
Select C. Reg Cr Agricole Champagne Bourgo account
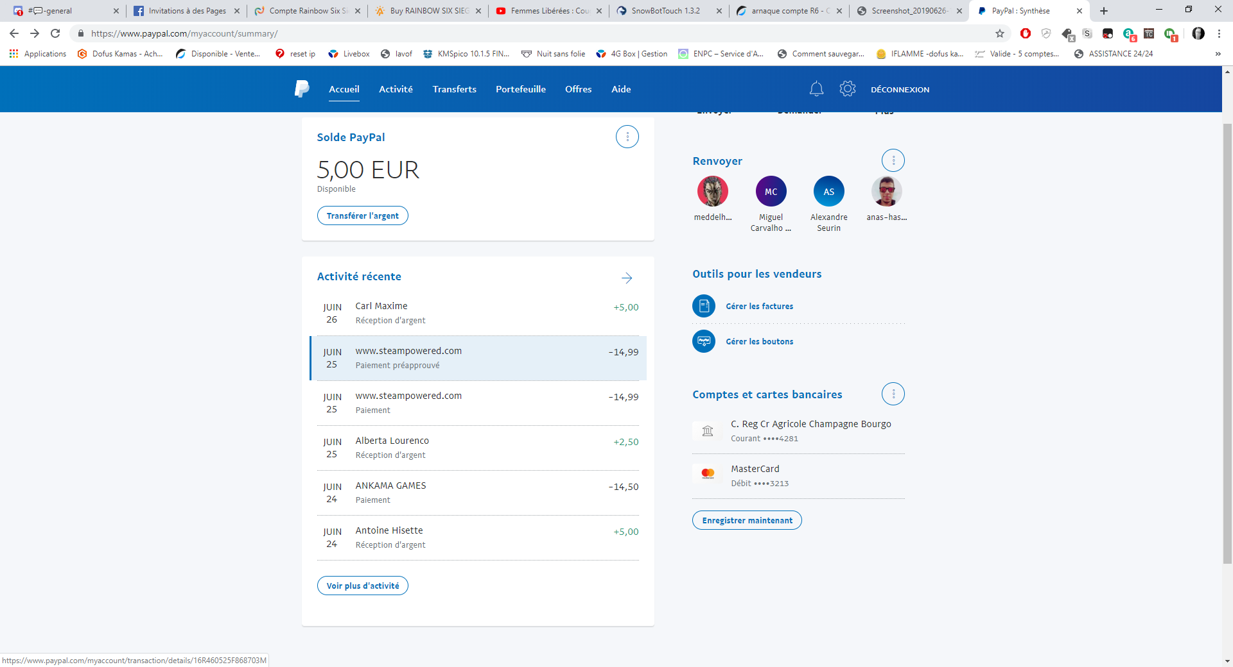798,431
